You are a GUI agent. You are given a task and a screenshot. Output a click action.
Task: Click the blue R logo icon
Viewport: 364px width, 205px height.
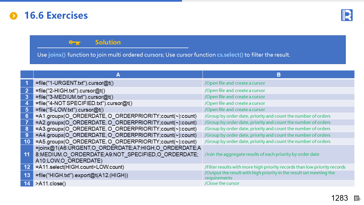tap(347, 15)
